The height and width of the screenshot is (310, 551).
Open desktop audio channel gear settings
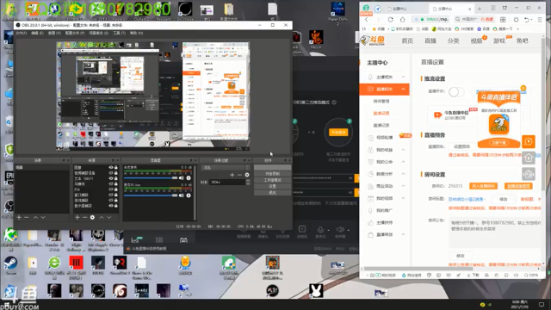(x=189, y=178)
